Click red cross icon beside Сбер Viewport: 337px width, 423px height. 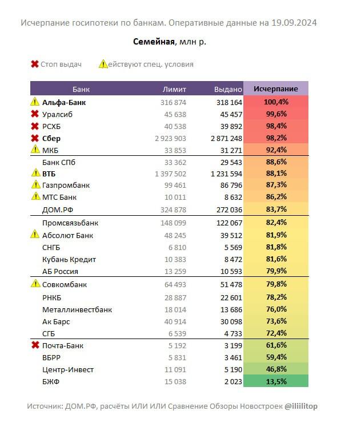point(35,138)
